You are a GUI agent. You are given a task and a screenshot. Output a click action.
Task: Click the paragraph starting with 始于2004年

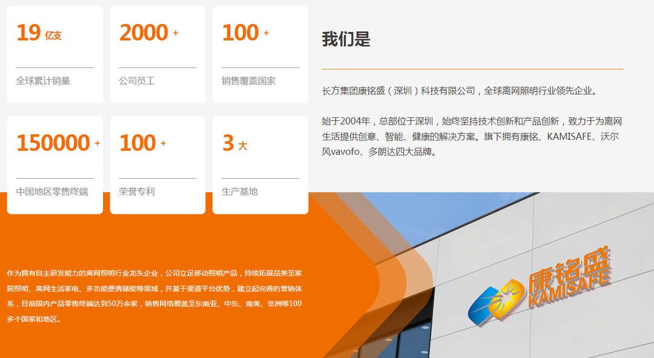click(472, 136)
